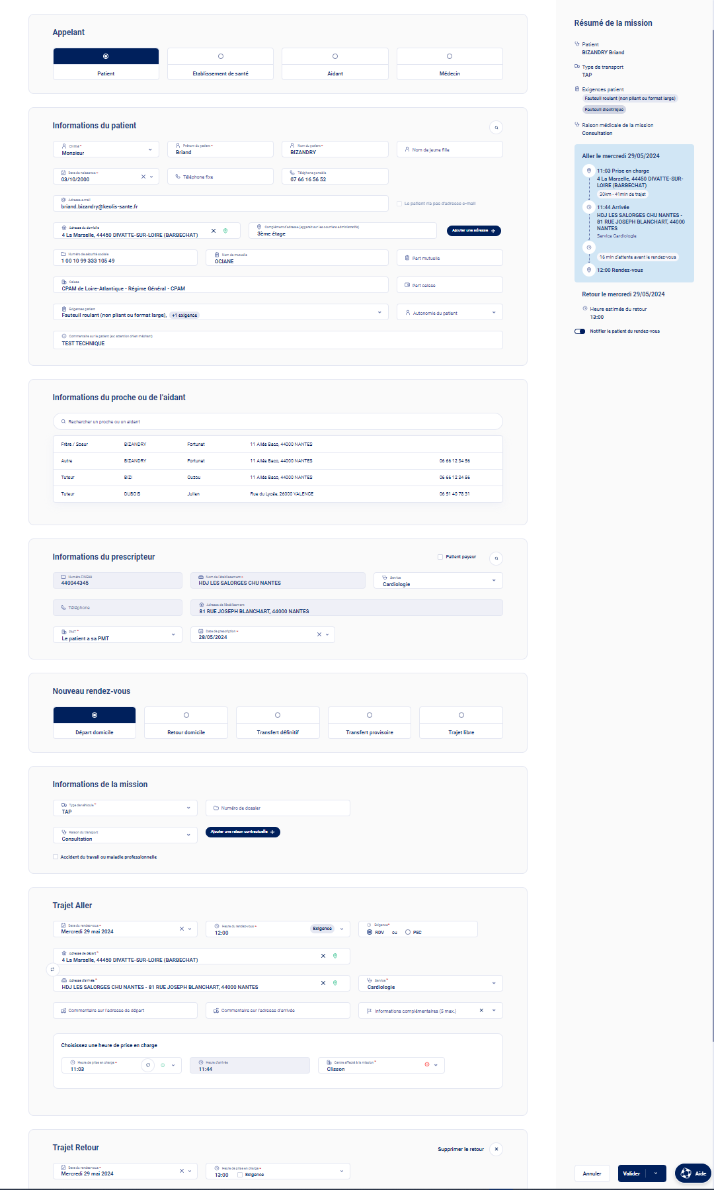714x1190 pixels.
Task: Select Frère / Soeur BIZANDRY row
Action: 278,445
